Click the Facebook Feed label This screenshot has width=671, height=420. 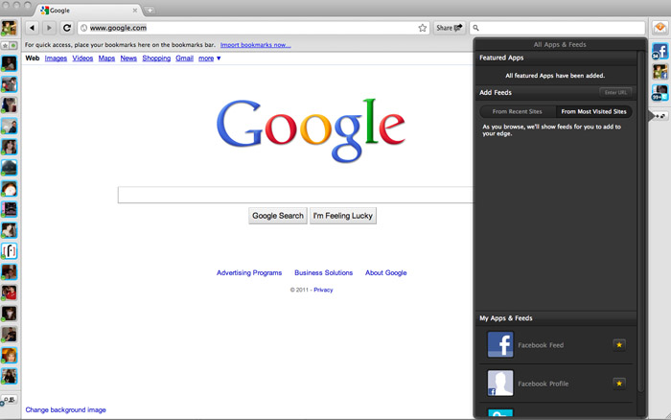[541, 345]
